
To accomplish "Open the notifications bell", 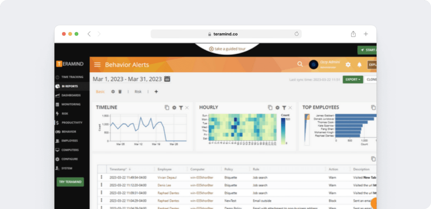I will click(359, 65).
